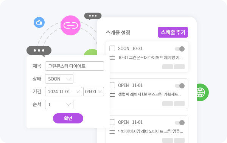Toggle the 셀럽씨 레이저 UV schedule switch
The height and width of the screenshot is (143, 227).
(180, 86)
